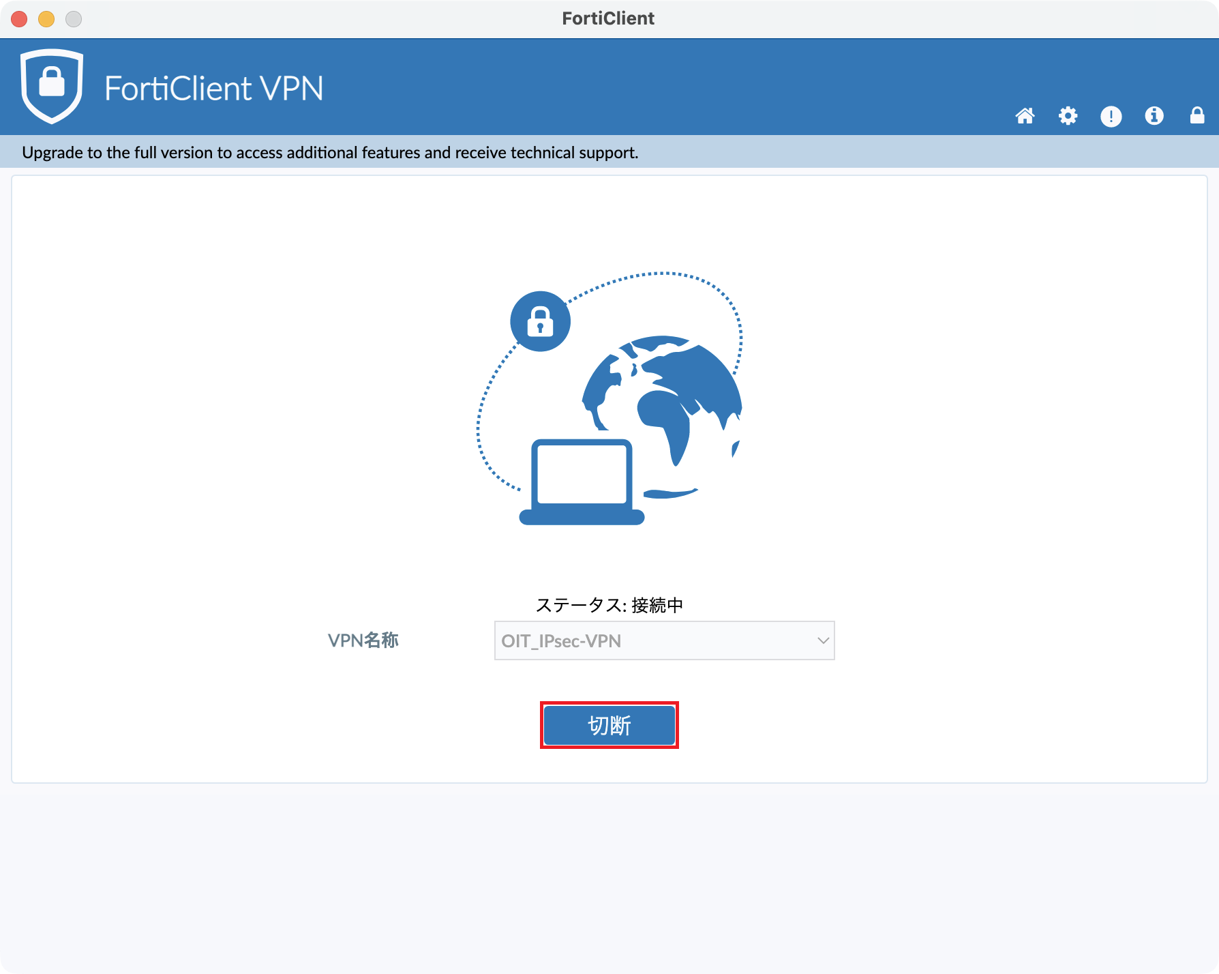1219x974 pixels.
Task: Click the FortiClient window title bar text
Action: click(608, 18)
